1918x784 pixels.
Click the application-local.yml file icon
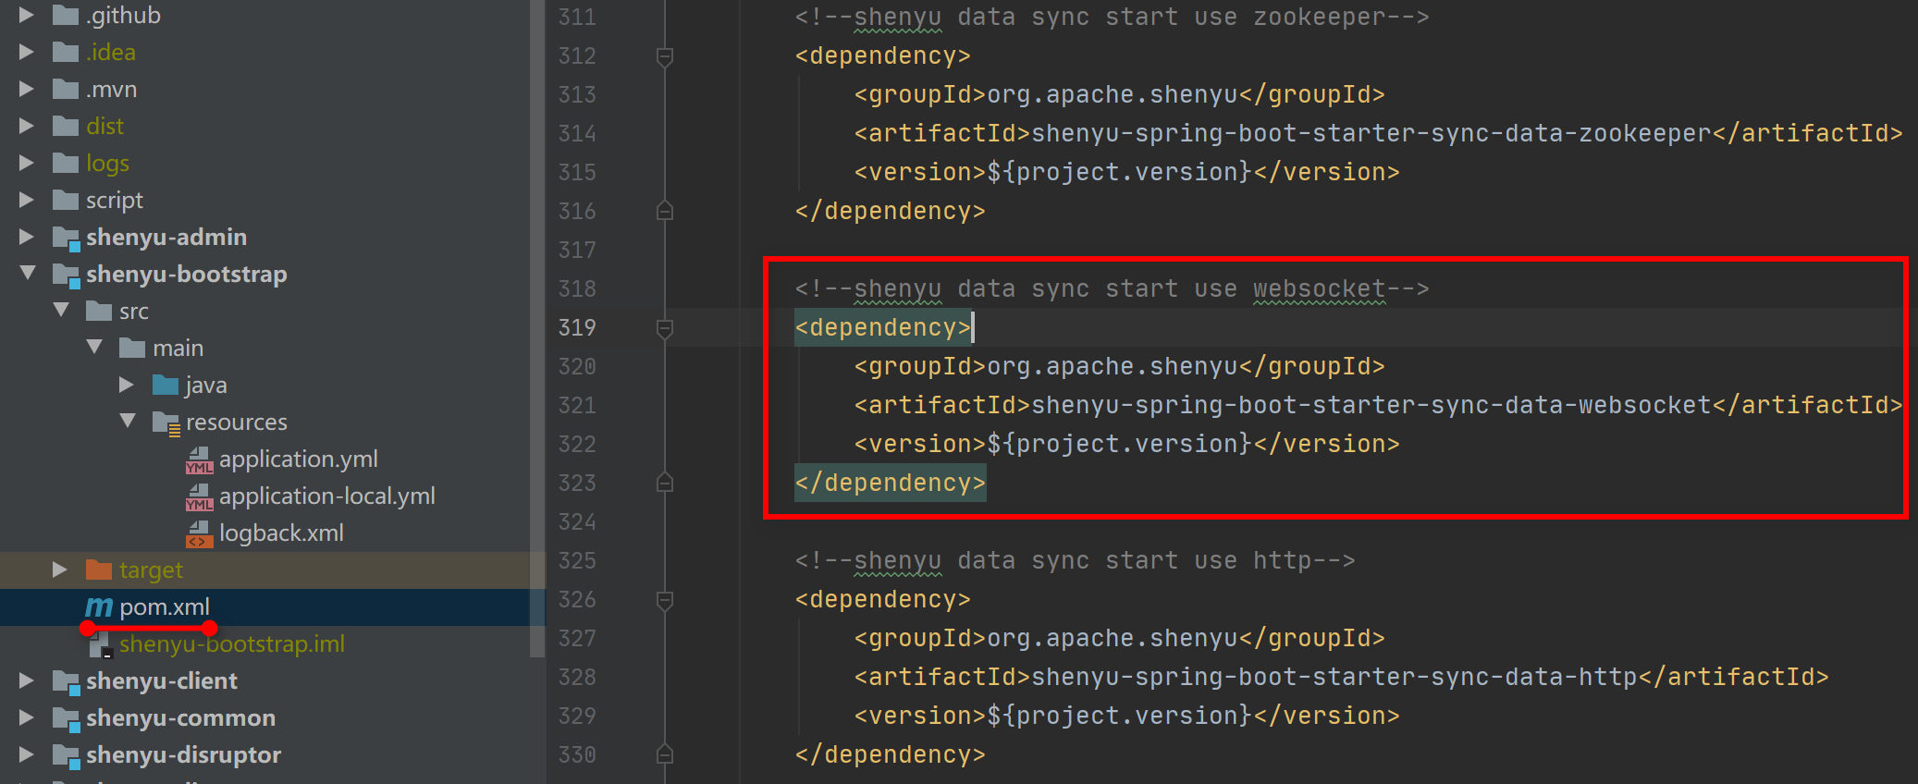coord(199,496)
